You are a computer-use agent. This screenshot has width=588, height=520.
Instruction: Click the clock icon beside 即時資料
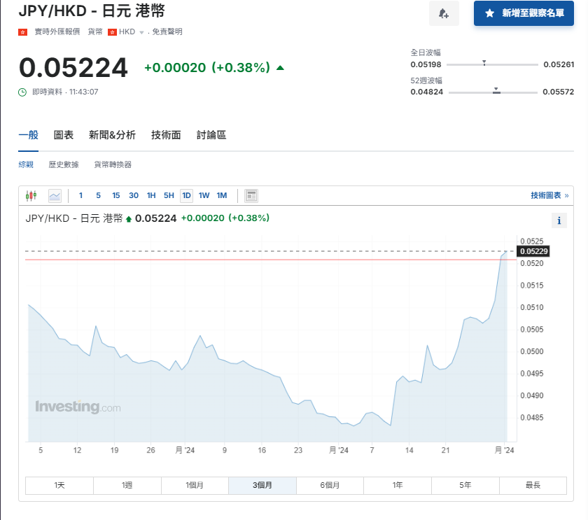(x=22, y=92)
